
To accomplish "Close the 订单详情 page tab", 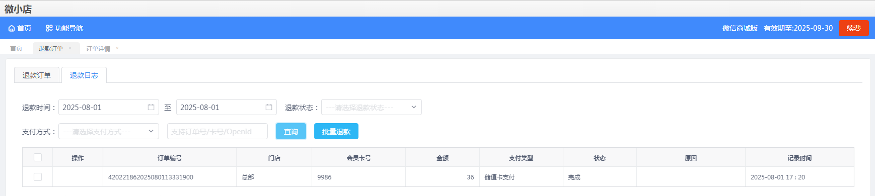I will (x=117, y=48).
